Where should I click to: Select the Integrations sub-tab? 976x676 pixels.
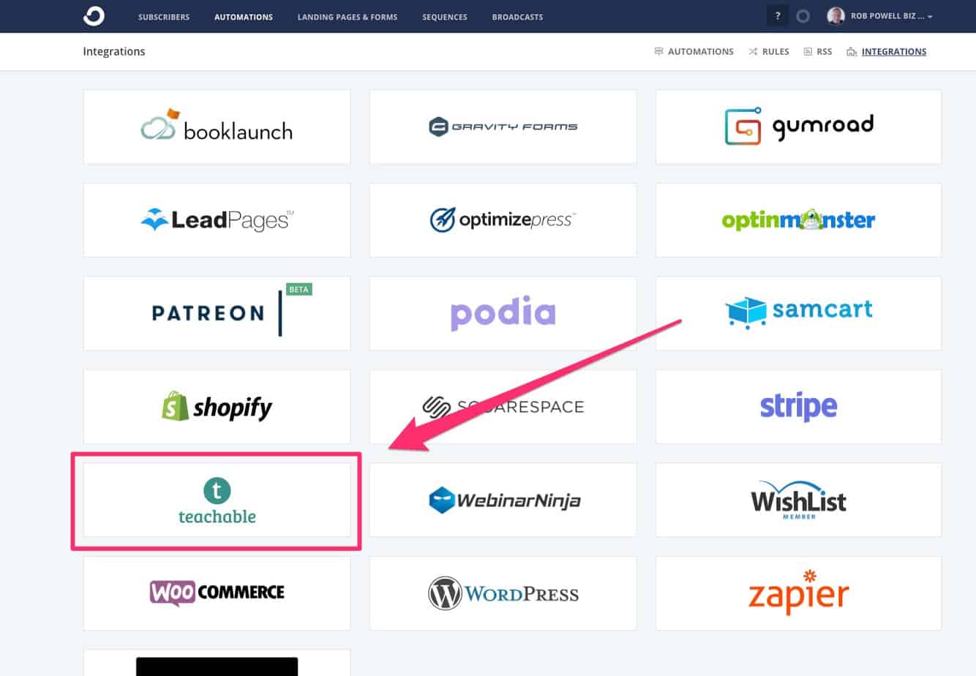pos(887,52)
